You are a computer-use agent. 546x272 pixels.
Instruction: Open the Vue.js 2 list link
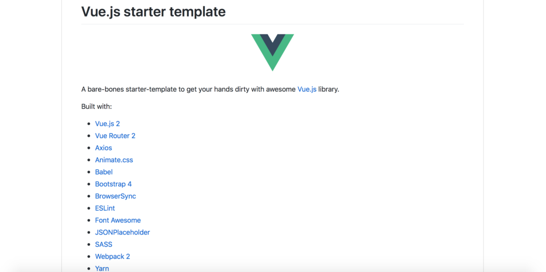click(107, 124)
